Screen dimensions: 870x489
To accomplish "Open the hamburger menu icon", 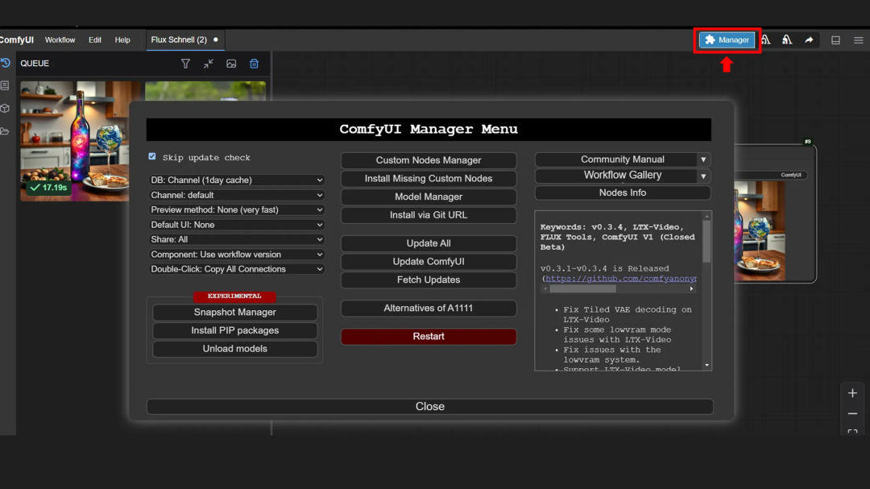I will (x=859, y=40).
